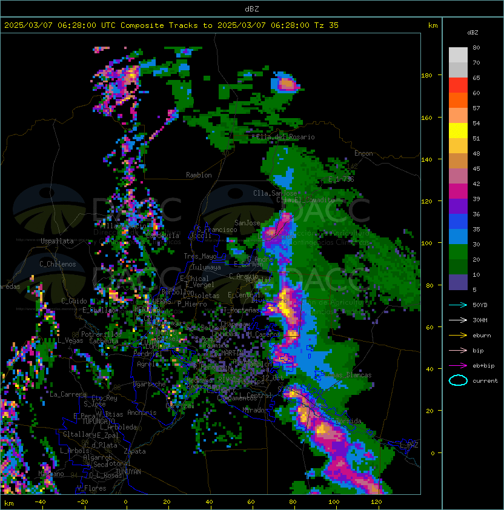Click the yellow eburn arrow in the legend

click(458, 336)
